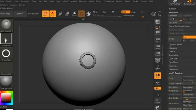Collapse the Modify Topology section

(175, 73)
